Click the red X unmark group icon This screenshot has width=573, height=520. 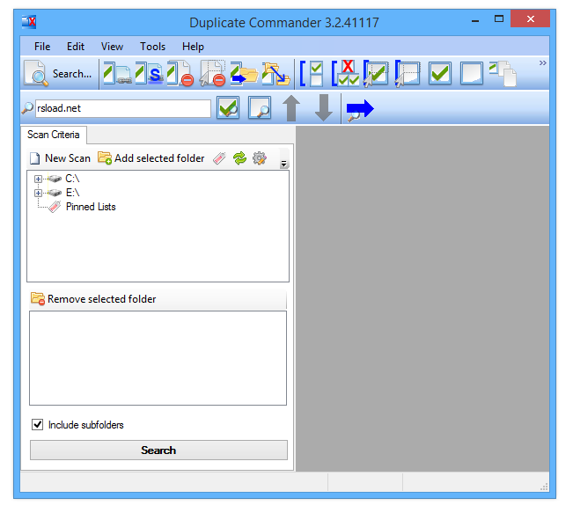(345, 73)
